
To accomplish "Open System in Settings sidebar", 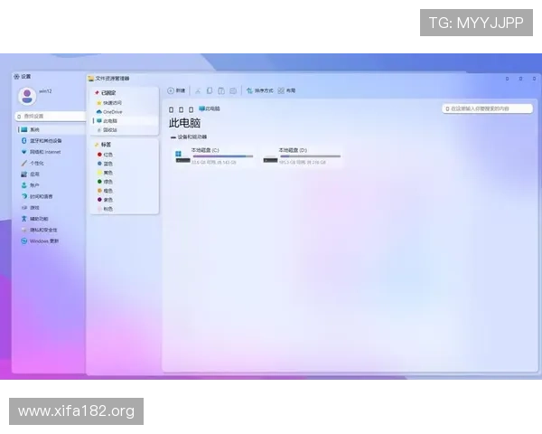I will (51, 129).
